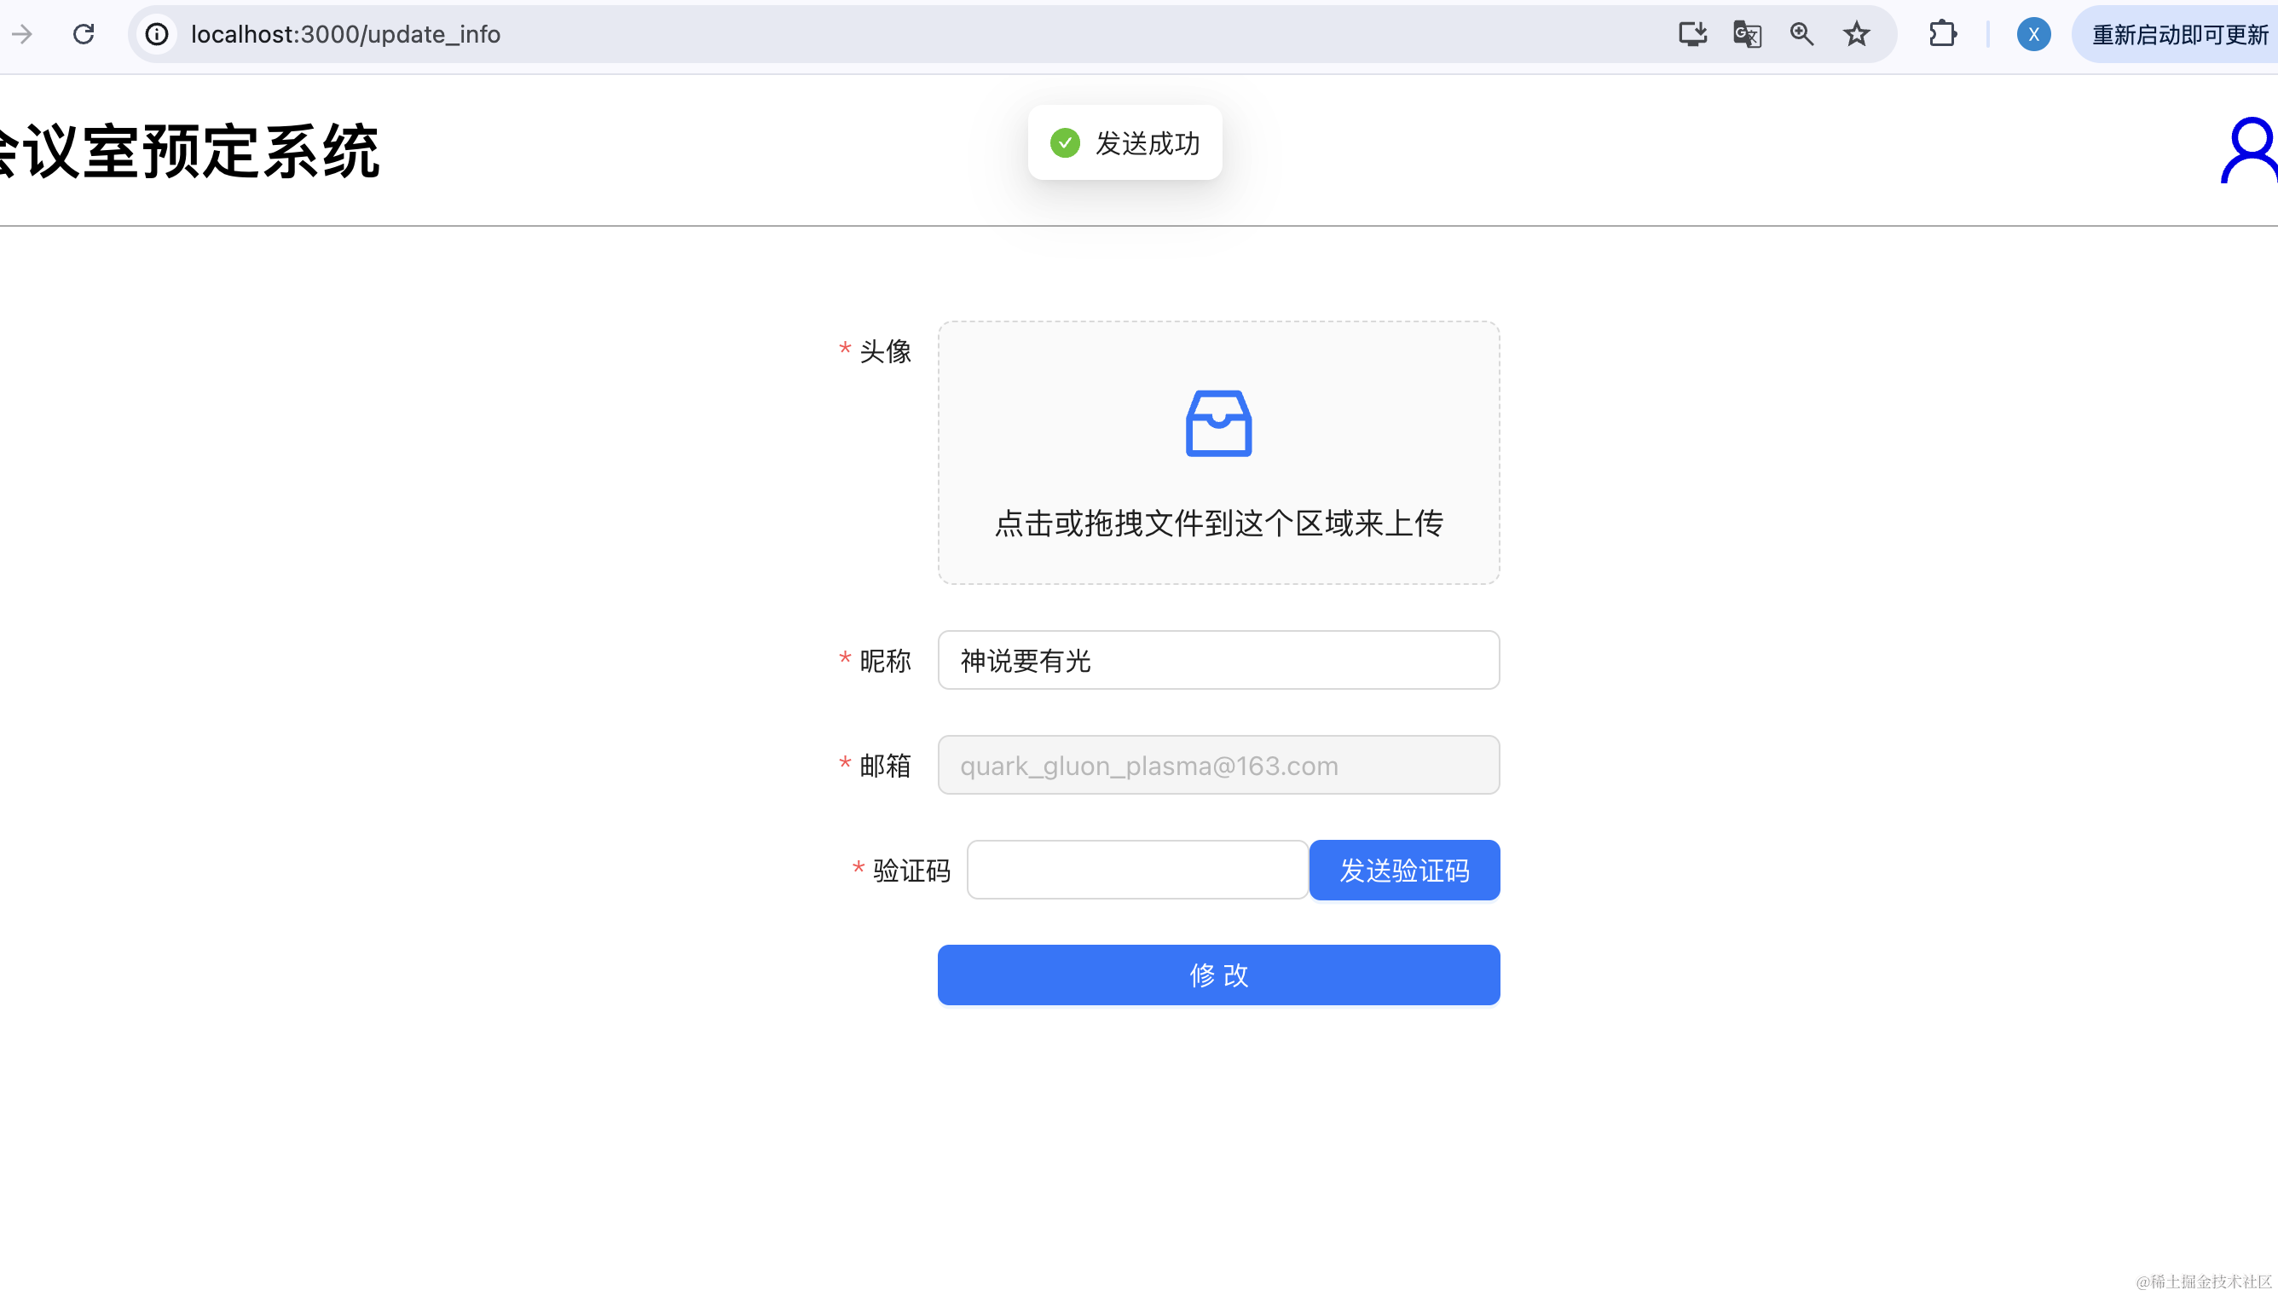Click the site info icon in address bar
Screen dimensions: 2278x1296
click(157, 34)
